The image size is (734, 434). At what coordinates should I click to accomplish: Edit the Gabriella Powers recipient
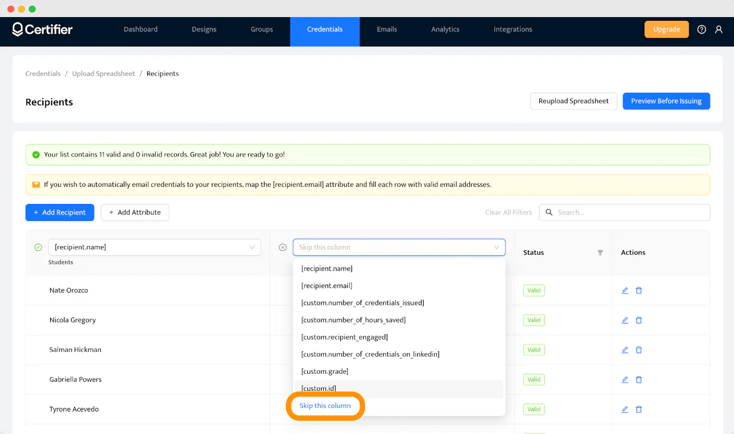625,380
